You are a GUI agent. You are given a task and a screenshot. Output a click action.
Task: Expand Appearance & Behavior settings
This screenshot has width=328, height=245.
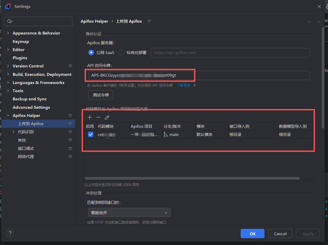pos(8,33)
